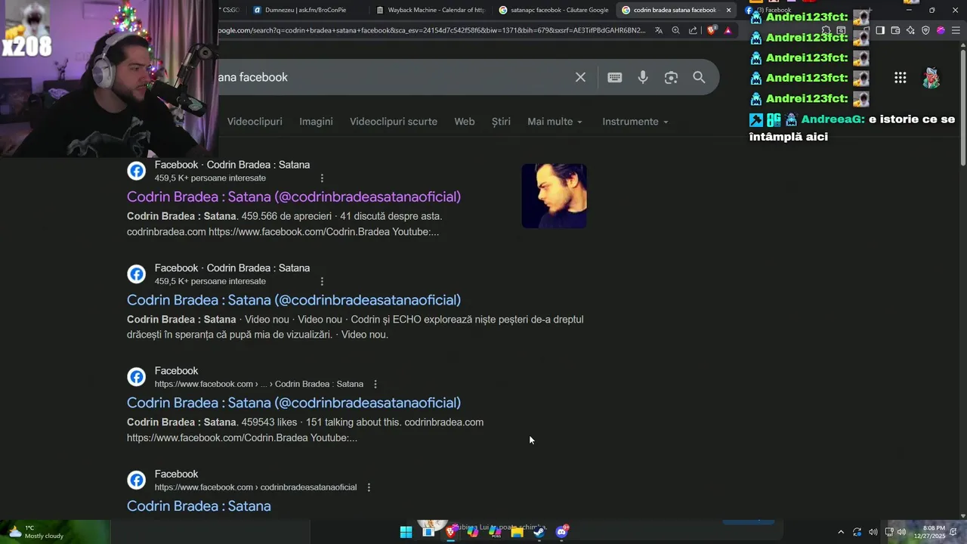Open Leo AI sparkle icon in toolbar
Screen dimensions: 967x544
(910, 30)
